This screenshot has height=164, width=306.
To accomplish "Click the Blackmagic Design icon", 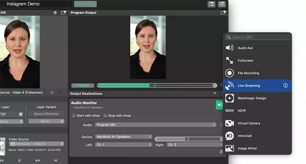I will pos(230,98).
